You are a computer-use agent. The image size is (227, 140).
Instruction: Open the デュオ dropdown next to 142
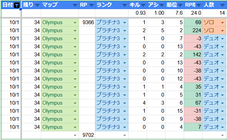pyautogui.click(x=222, y=55)
